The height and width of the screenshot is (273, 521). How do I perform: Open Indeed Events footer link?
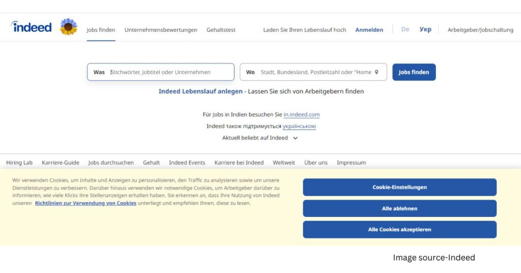(187, 162)
